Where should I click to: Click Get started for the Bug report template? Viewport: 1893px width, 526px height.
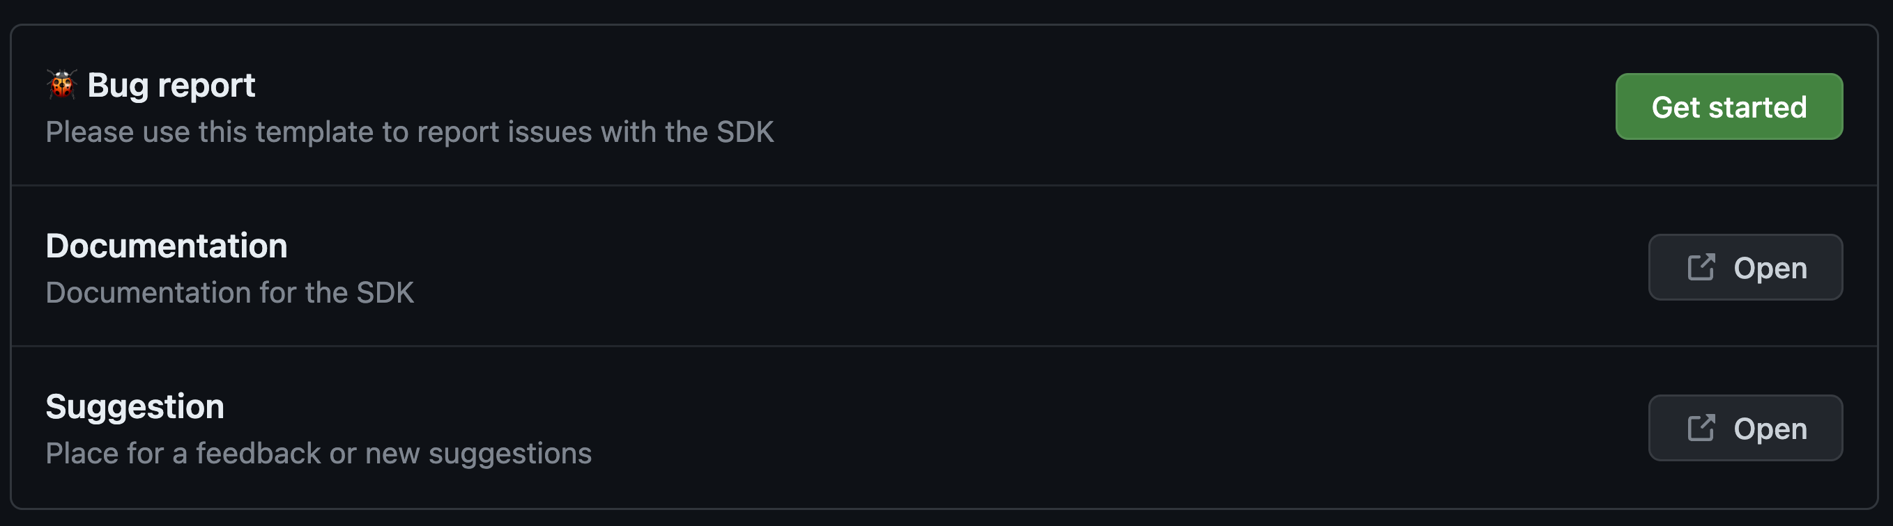click(x=1729, y=107)
